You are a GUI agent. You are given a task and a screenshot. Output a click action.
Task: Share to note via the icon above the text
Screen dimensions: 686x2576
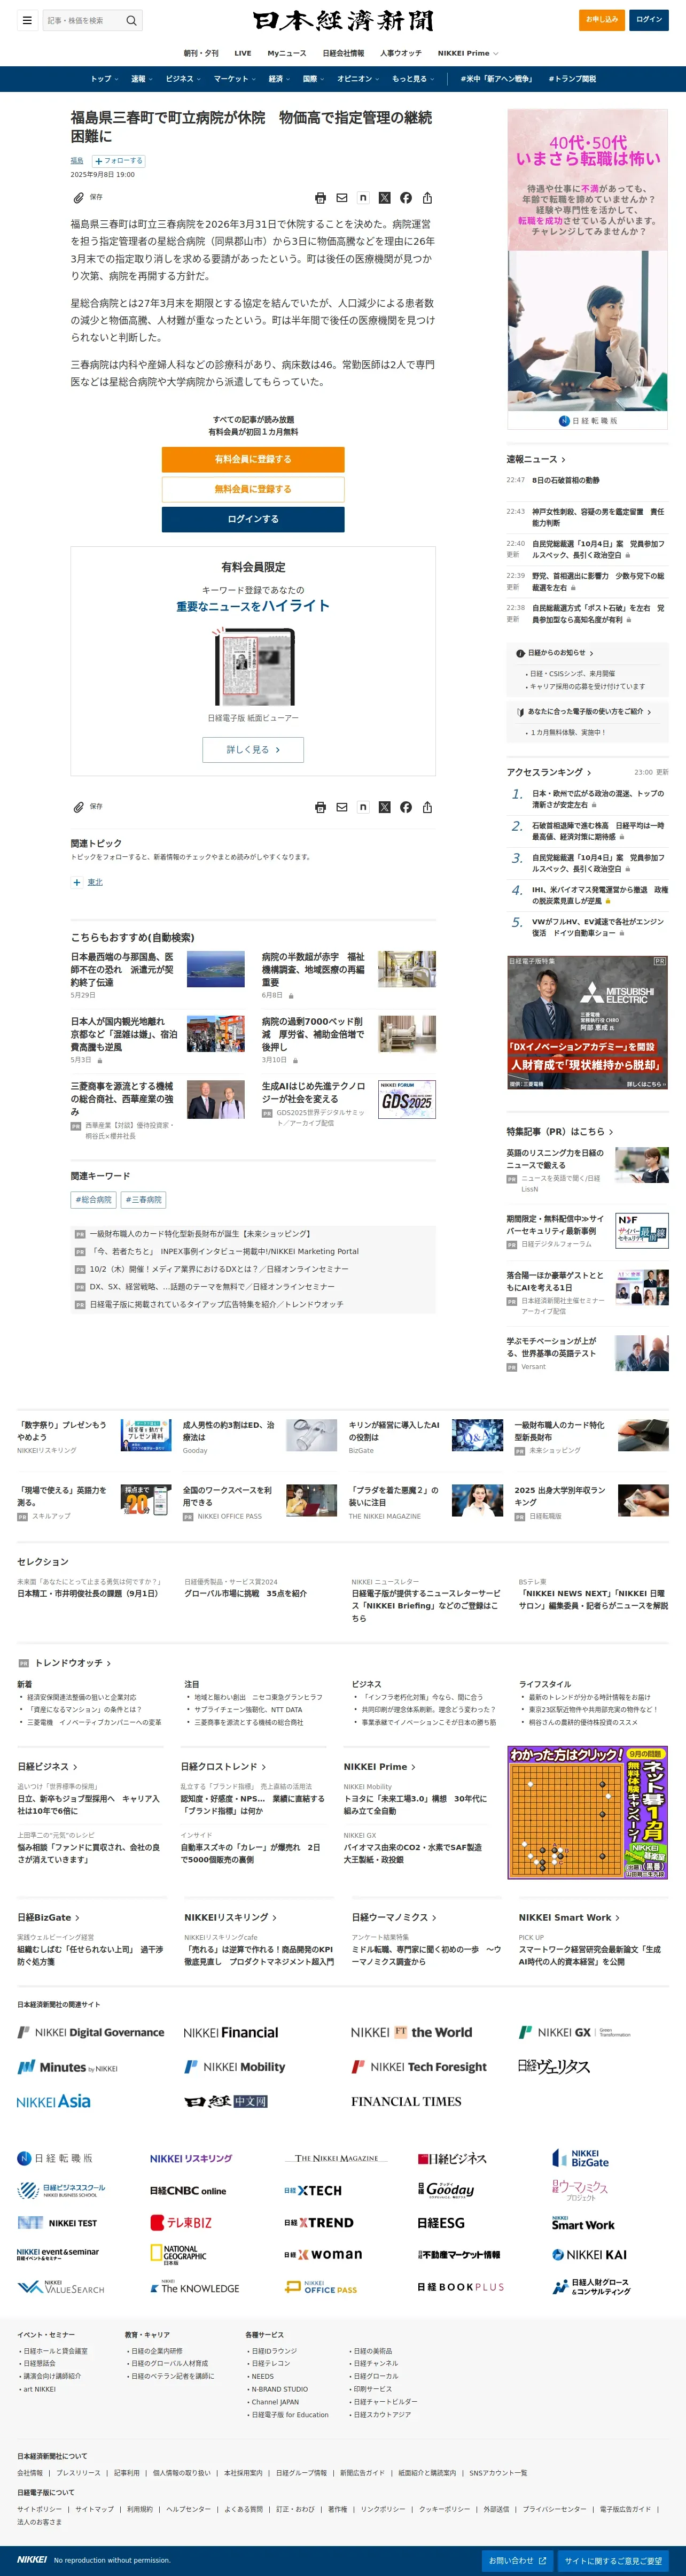pyautogui.click(x=363, y=198)
